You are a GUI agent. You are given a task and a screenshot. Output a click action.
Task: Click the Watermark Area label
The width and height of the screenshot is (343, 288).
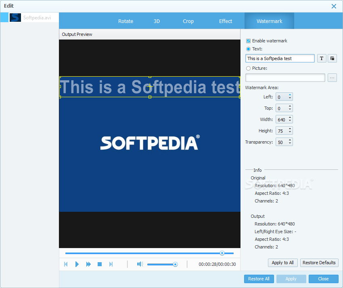tap(262, 88)
